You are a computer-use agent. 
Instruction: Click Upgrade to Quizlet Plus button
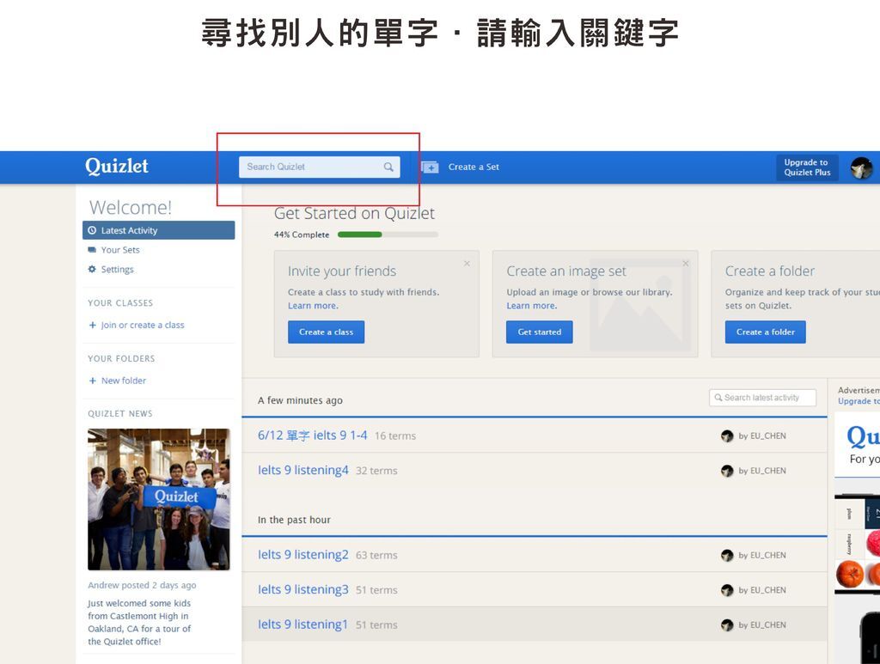[807, 168]
